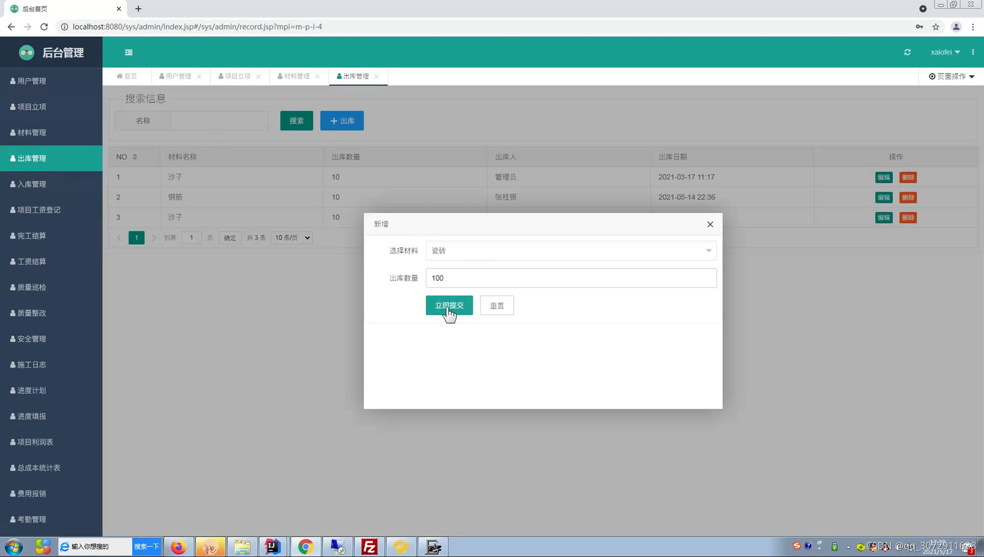Click the 确定 page jump button
The image size is (984, 557).
230,238
